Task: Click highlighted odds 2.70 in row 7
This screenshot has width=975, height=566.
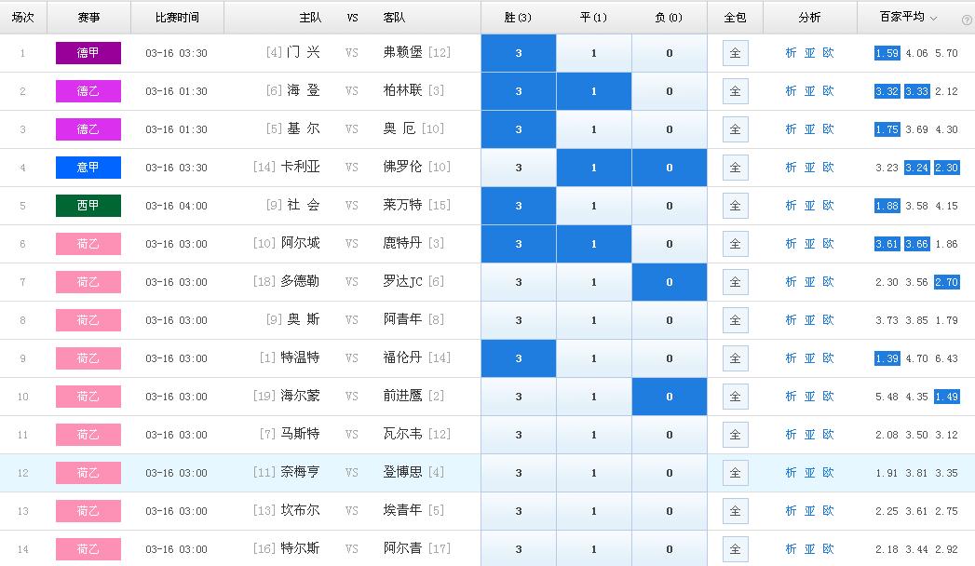Action: point(946,282)
